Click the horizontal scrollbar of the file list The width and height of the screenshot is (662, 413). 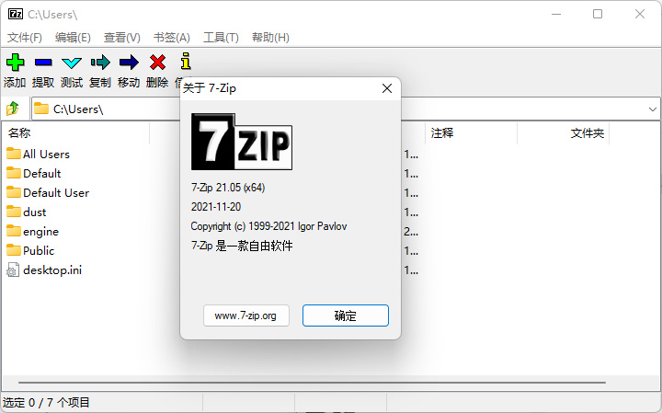[x=312, y=383]
